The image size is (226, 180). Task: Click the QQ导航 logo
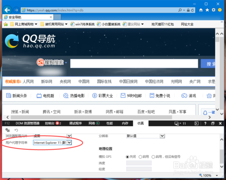30,41
